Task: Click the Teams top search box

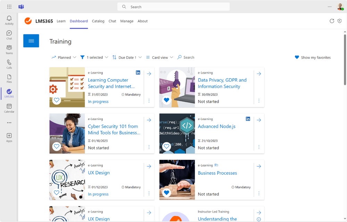Action: pos(174,7)
